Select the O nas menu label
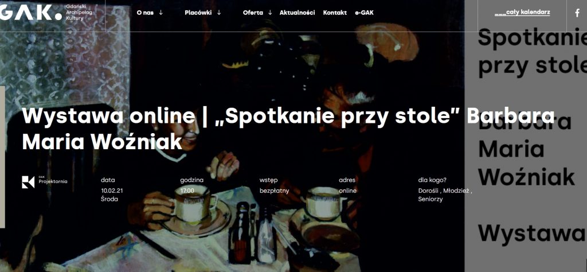The image size is (587, 272). coord(145,13)
